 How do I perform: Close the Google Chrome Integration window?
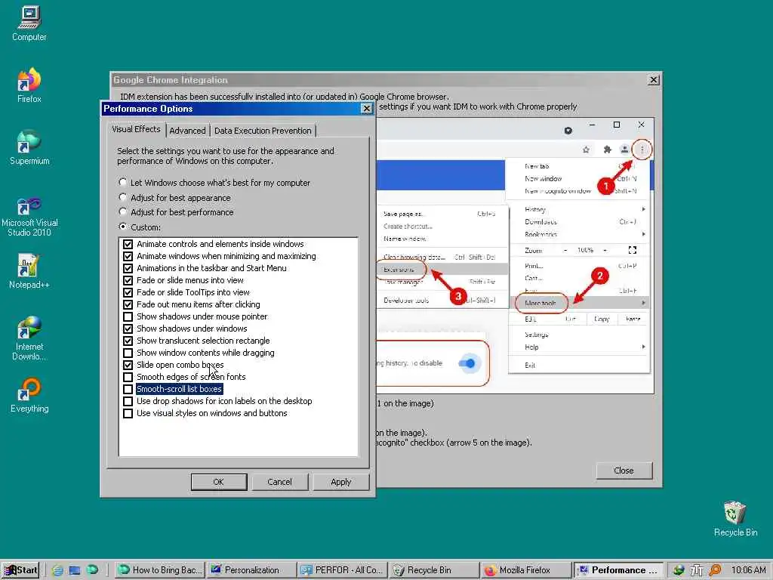pyautogui.click(x=653, y=80)
